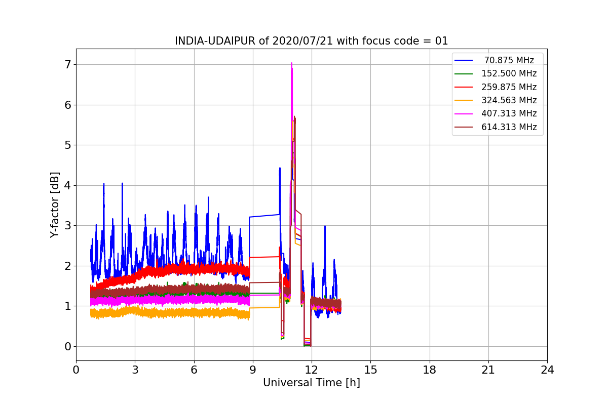Click the x-axis tick label 24

point(547,370)
